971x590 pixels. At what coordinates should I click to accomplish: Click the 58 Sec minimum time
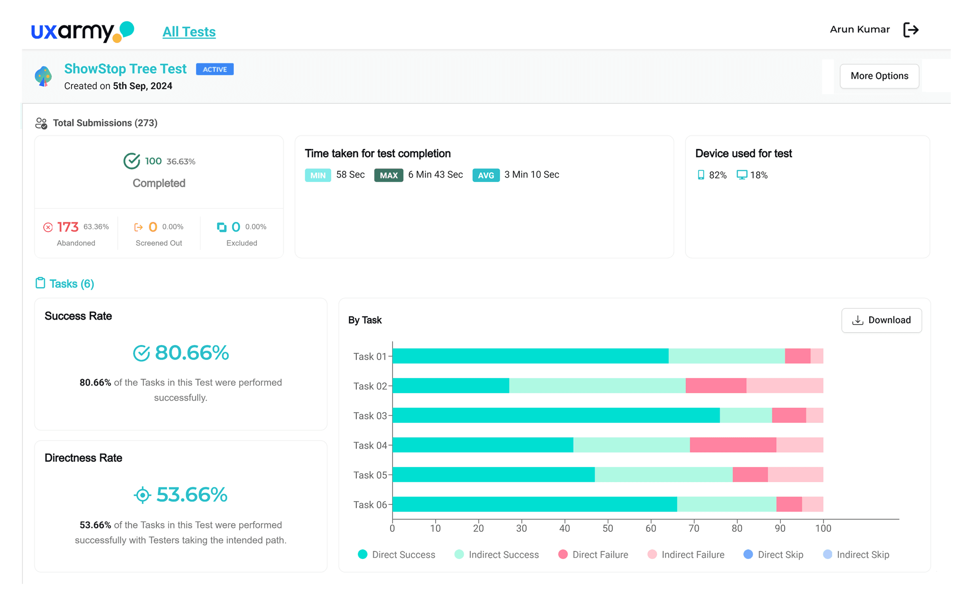point(350,175)
